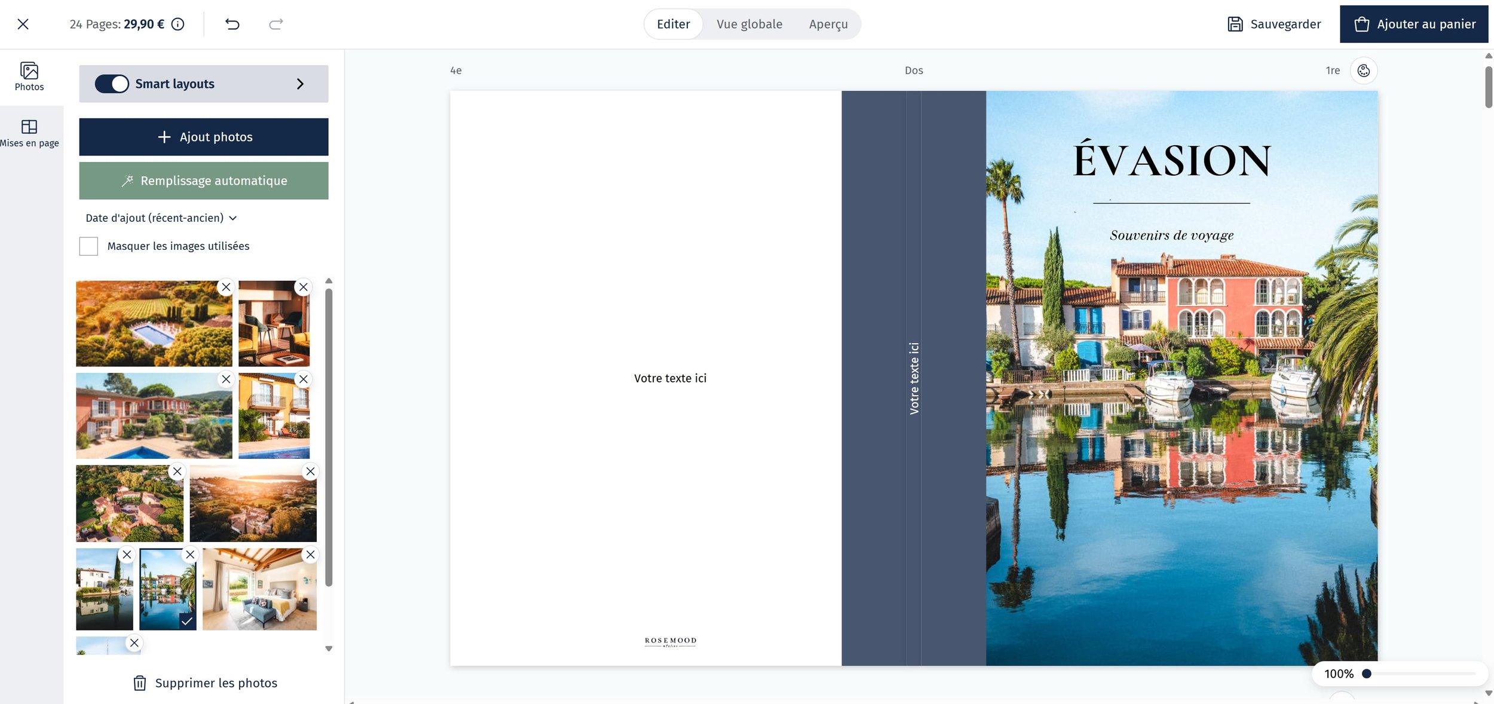Switch to the Mises en page panel
Image resolution: width=1494 pixels, height=704 pixels.
coord(29,133)
